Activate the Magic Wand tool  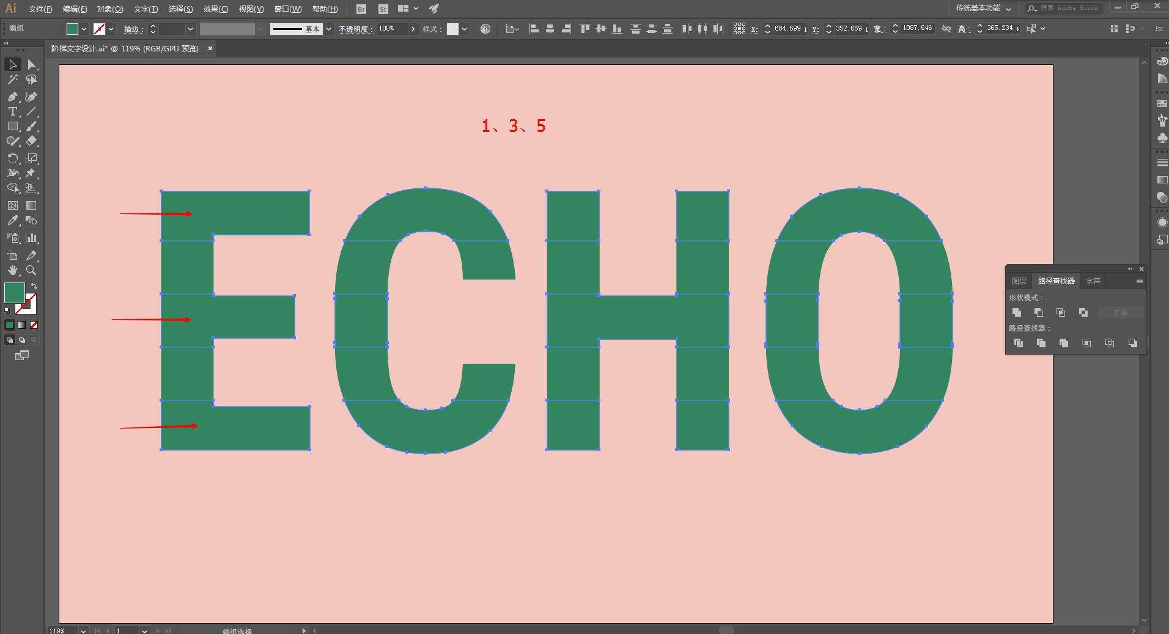12,79
